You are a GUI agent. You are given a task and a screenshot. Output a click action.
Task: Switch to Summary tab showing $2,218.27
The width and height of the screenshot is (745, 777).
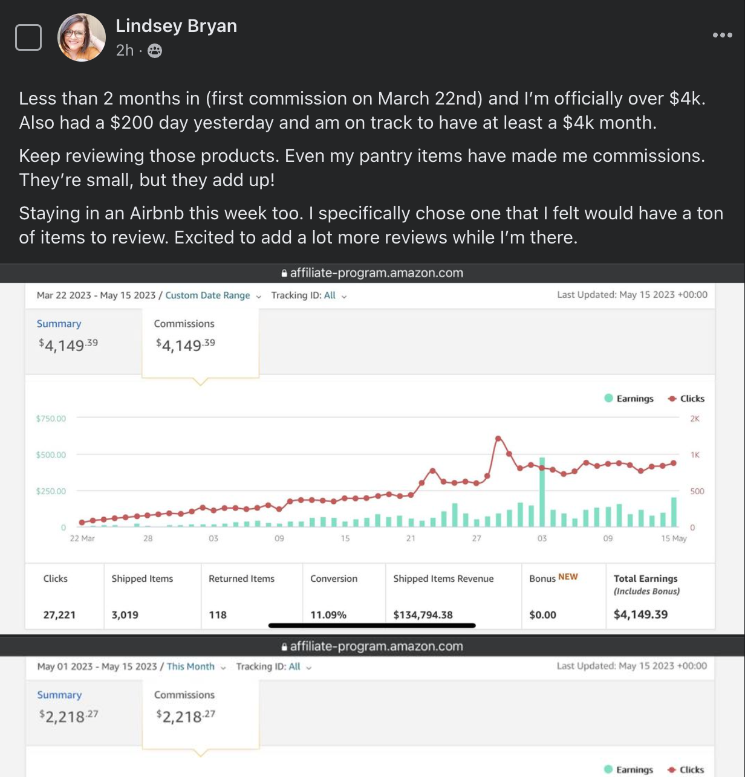click(59, 695)
